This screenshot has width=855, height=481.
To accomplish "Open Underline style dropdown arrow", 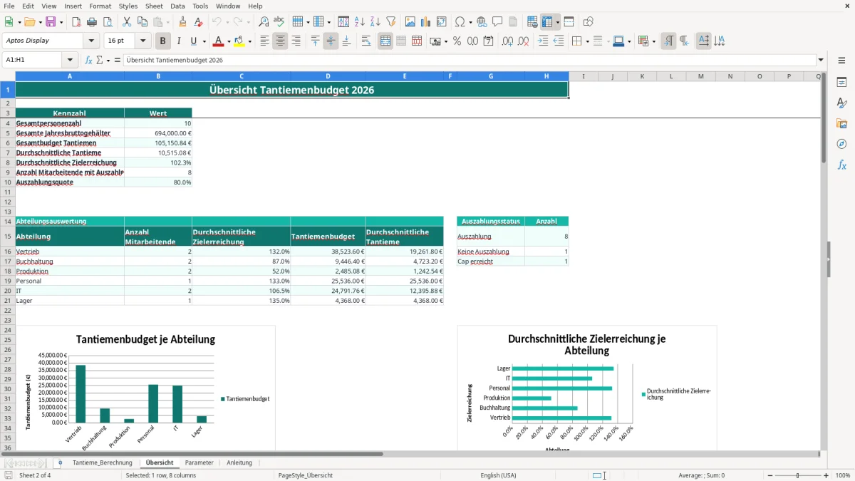I will 204,41.
